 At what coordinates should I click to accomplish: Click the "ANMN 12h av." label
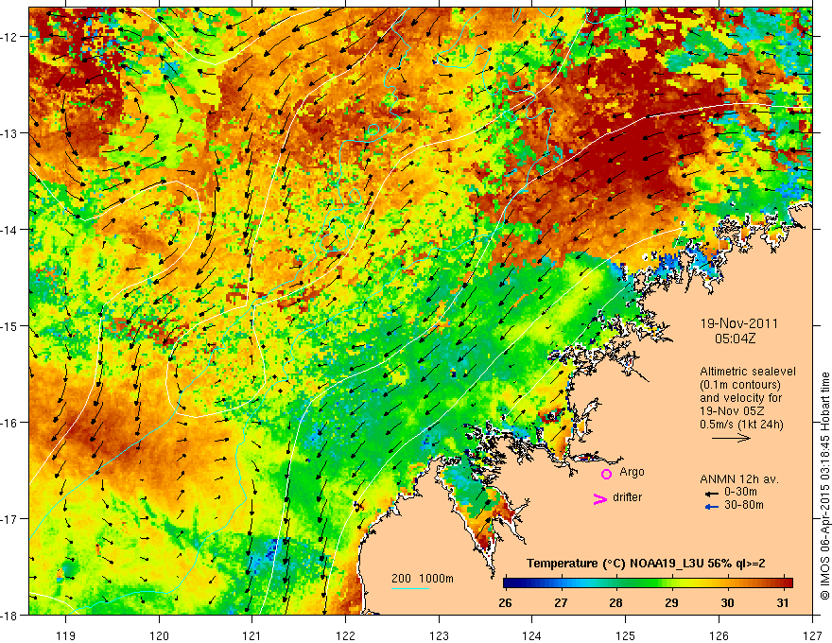point(739,479)
